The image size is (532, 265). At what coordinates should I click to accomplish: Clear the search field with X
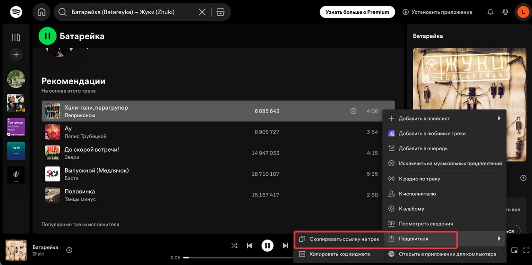(x=202, y=12)
